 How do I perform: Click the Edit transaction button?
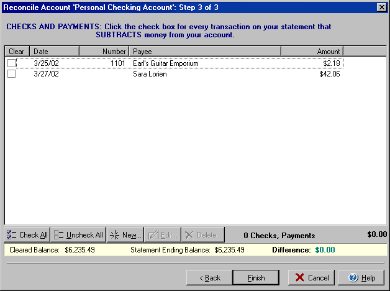[x=163, y=235]
